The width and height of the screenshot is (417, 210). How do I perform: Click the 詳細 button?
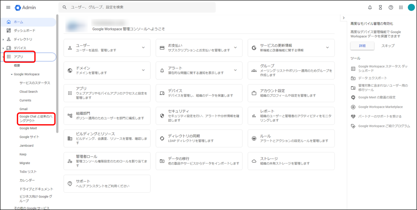[362, 46]
